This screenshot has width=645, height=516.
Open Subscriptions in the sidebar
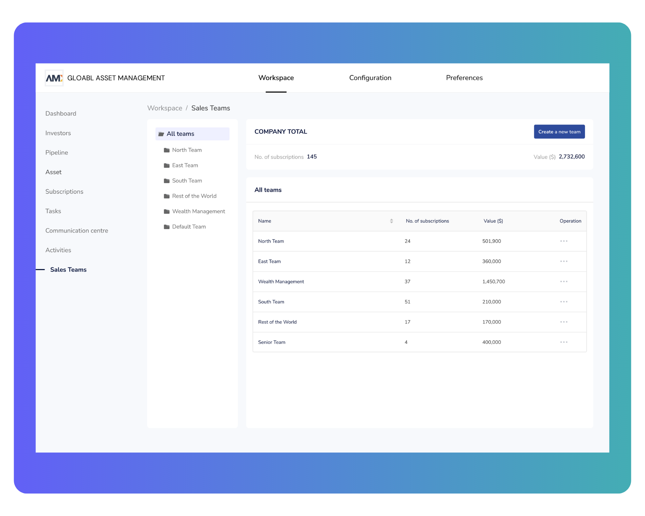point(64,191)
